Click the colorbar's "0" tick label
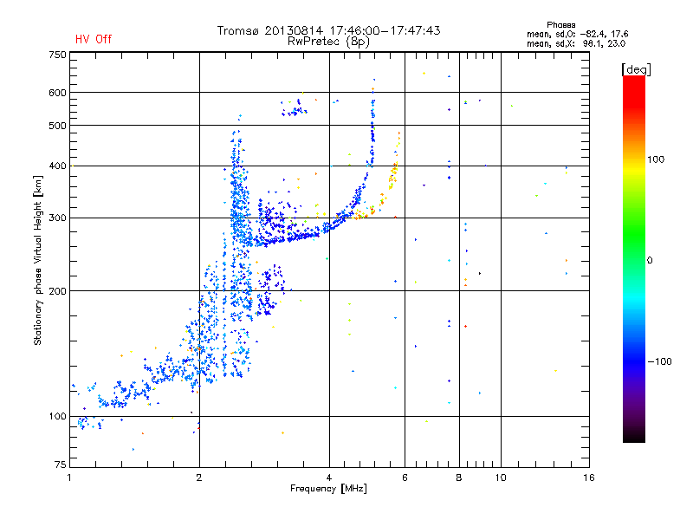The image size is (693, 520). 650,261
